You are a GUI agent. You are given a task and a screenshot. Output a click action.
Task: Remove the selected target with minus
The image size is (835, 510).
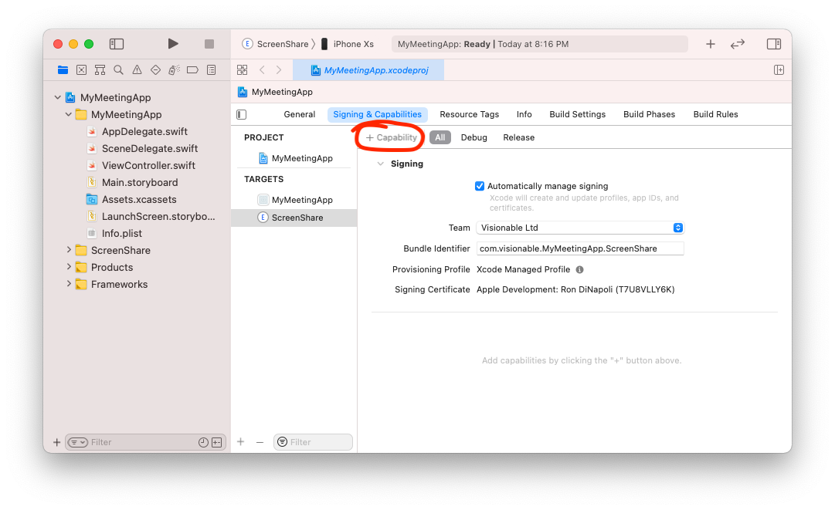tap(260, 442)
